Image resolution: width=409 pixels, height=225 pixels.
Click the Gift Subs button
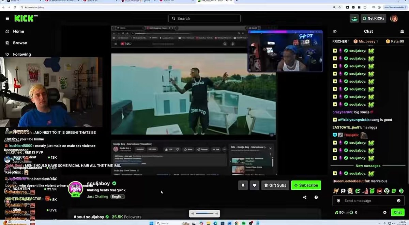pyautogui.click(x=275, y=185)
